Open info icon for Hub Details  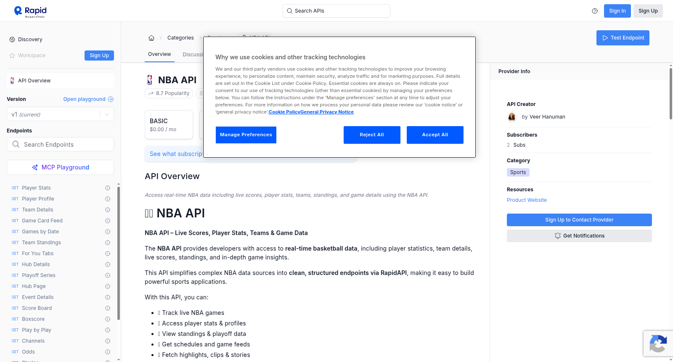[108, 264]
